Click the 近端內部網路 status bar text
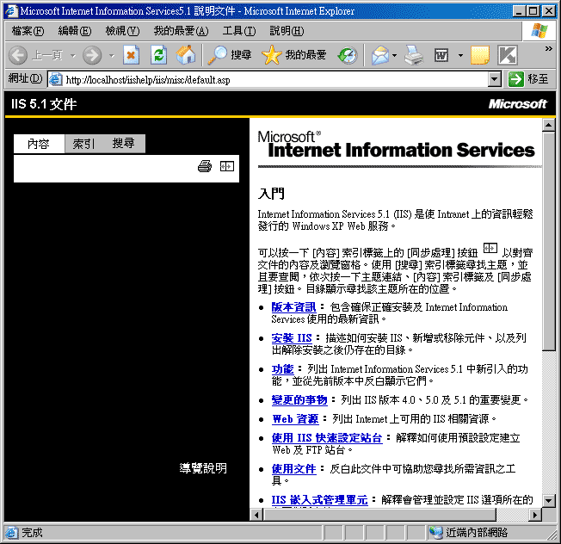The image size is (561, 544). 477,533
